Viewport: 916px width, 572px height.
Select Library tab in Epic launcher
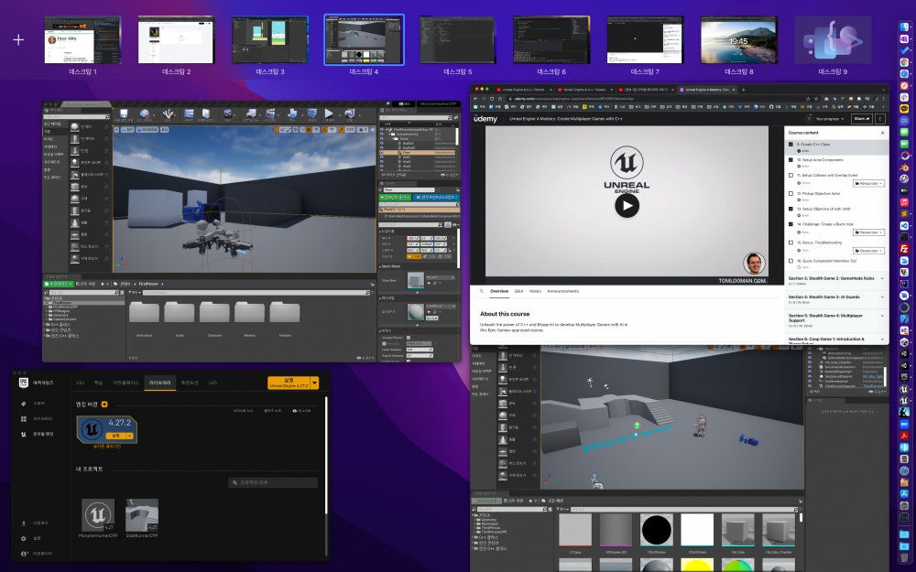(x=160, y=383)
